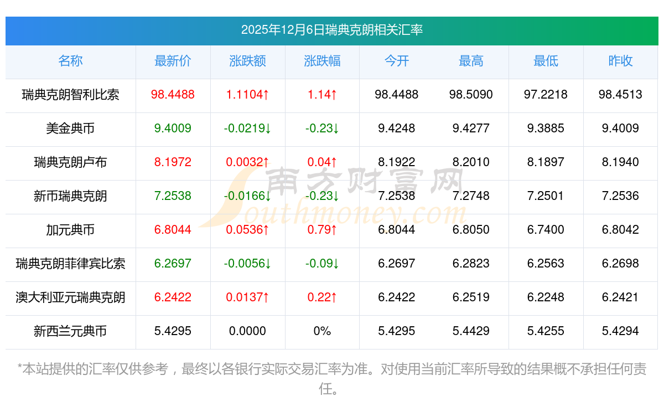Click lowest value 8.1897
The image size is (664, 406).
pyautogui.click(x=546, y=162)
